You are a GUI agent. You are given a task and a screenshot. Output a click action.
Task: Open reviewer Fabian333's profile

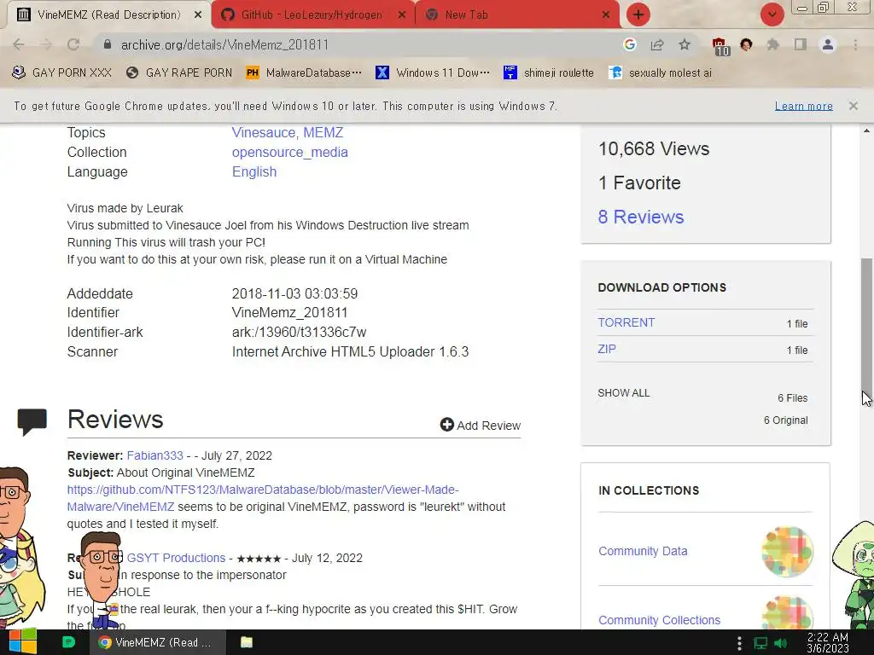point(155,455)
